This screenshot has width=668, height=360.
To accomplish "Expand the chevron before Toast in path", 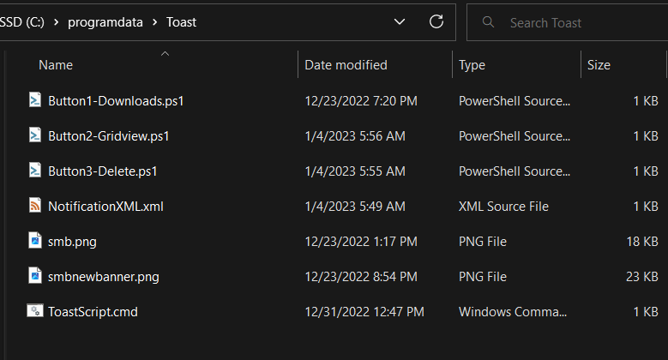I will point(155,22).
